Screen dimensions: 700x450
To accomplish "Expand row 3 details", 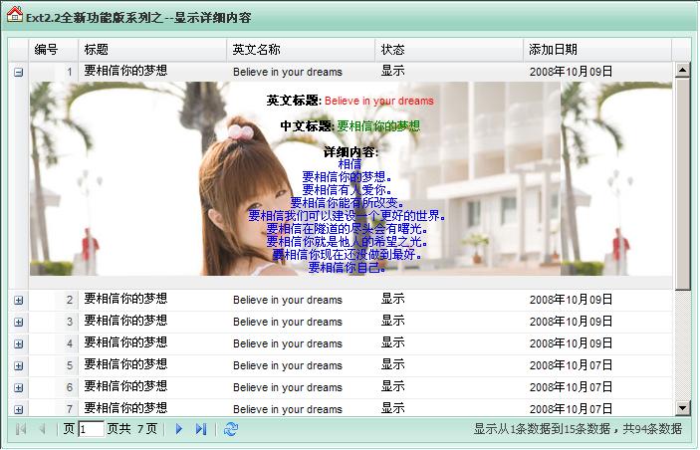I will 18,322.
